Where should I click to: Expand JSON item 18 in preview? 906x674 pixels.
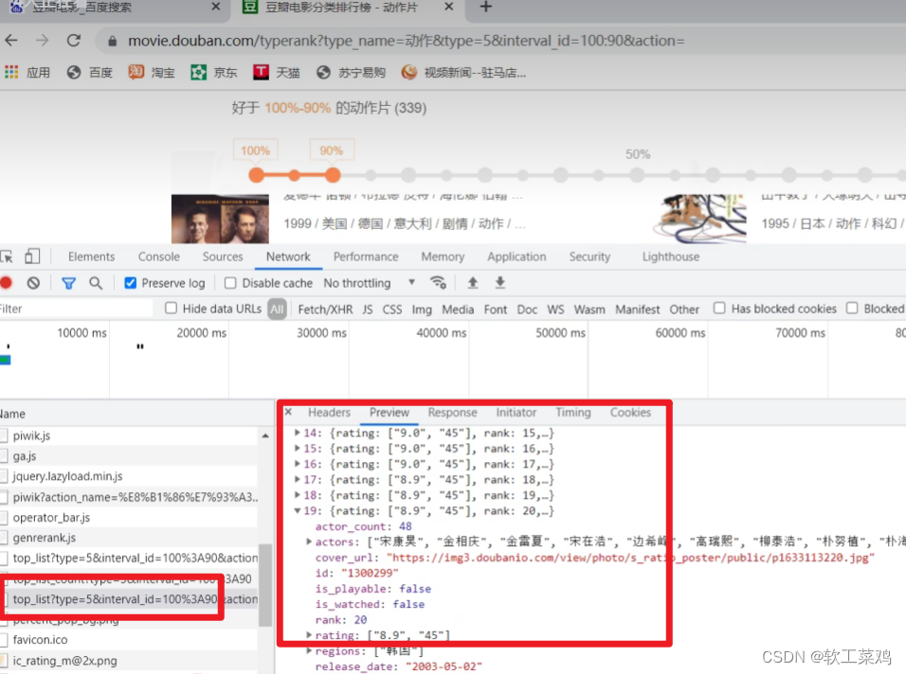point(298,494)
